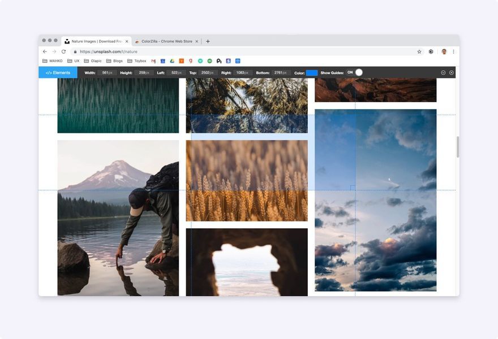Open the Toybox bookmarks folder
This screenshot has height=339, width=498.
coord(136,61)
